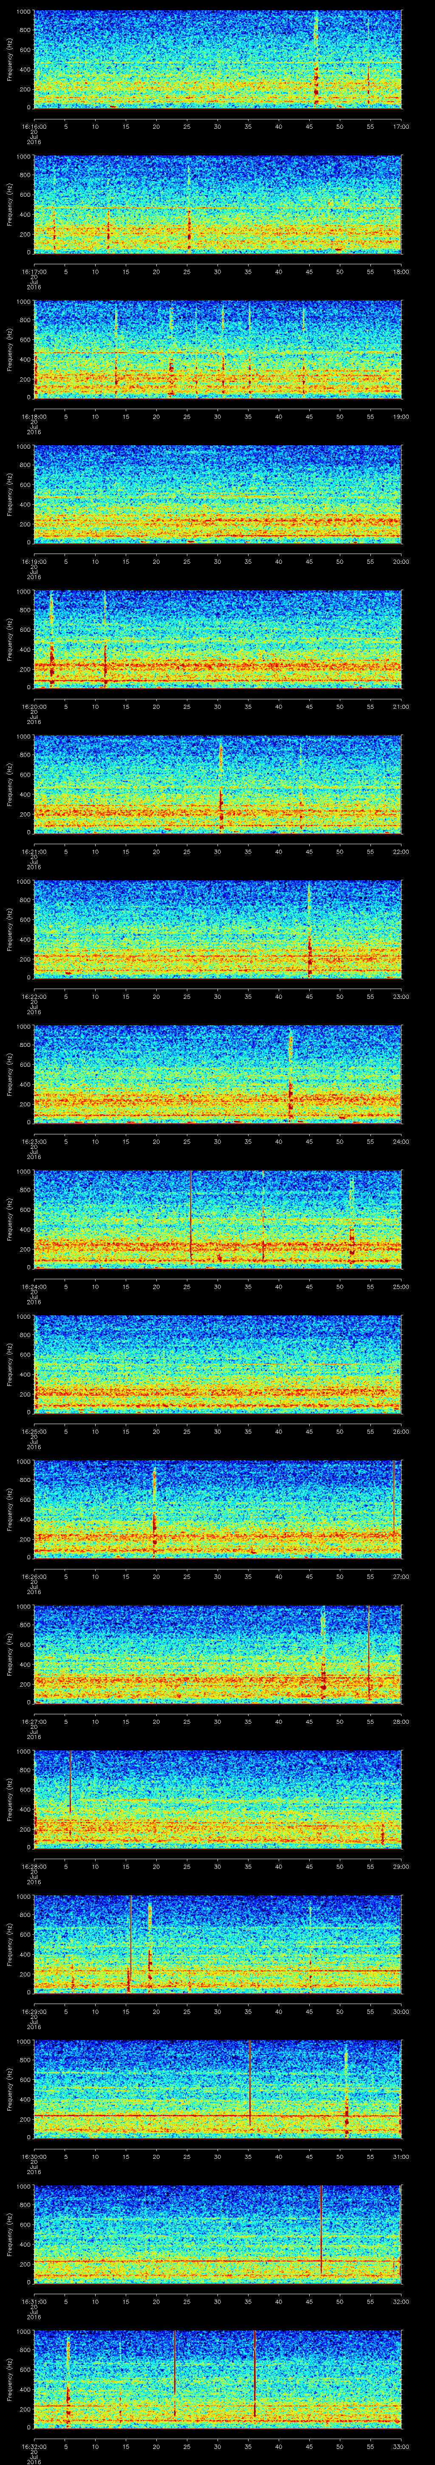Pick the spectrogram panel starting at 16:27:00
Viewport: 435px width, 2465px height.
pyautogui.click(x=218, y=1654)
